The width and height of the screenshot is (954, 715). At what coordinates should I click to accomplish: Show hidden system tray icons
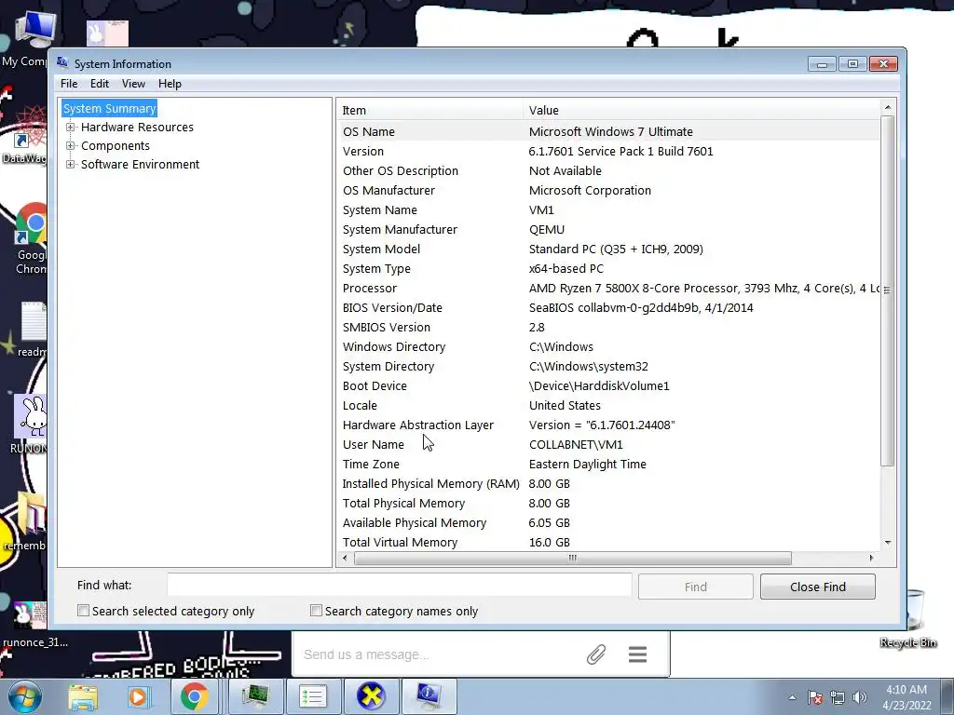click(792, 697)
